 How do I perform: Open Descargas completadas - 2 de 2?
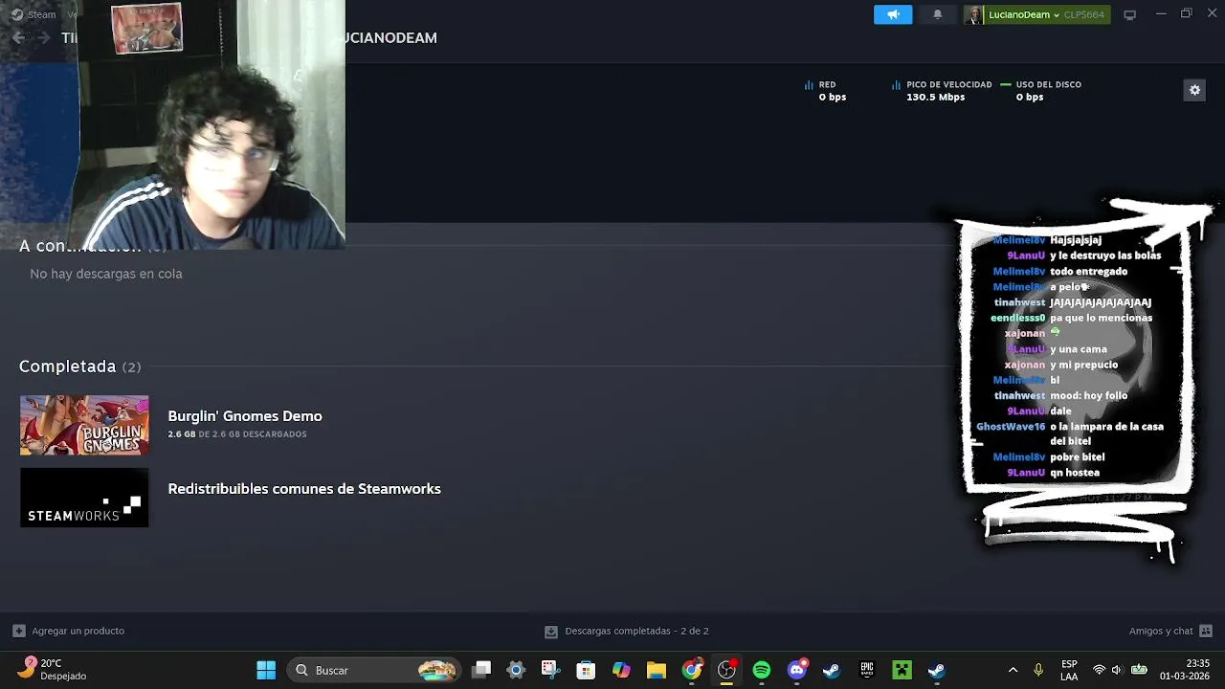pyautogui.click(x=636, y=631)
